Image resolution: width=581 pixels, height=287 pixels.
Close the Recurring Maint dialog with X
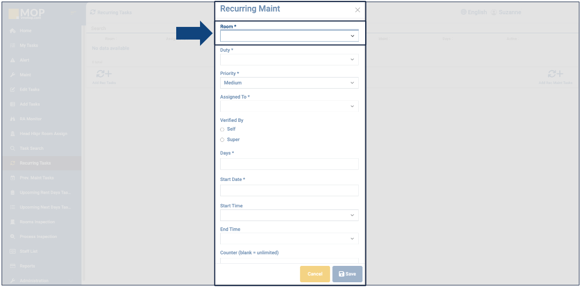(x=357, y=10)
